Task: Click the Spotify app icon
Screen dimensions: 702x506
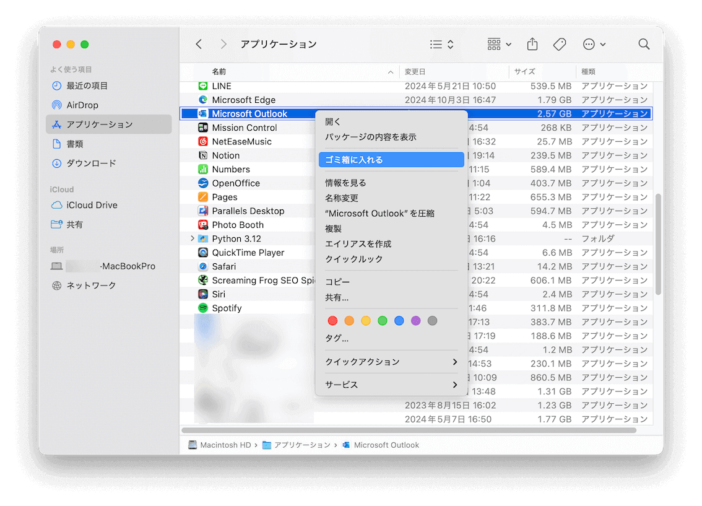Action: [x=203, y=308]
